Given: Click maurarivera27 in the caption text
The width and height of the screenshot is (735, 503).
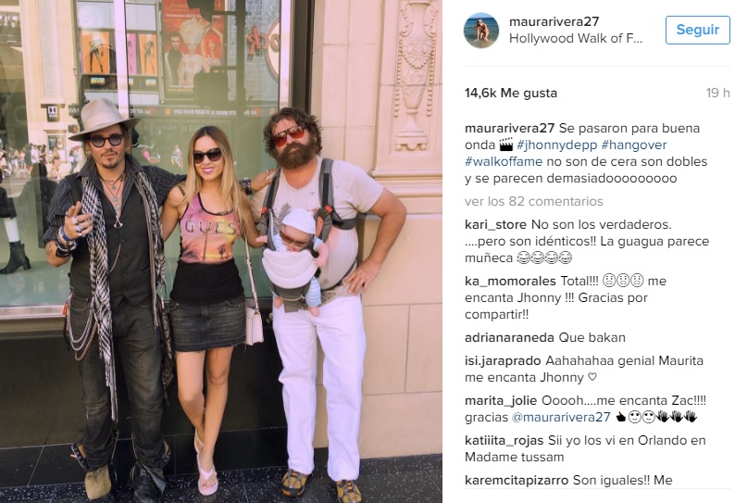Looking at the screenshot, I should [509, 128].
